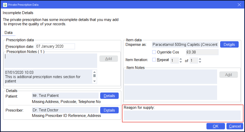
Task: Switch to the Data tab
Action: pyautogui.click(x=9, y=33)
